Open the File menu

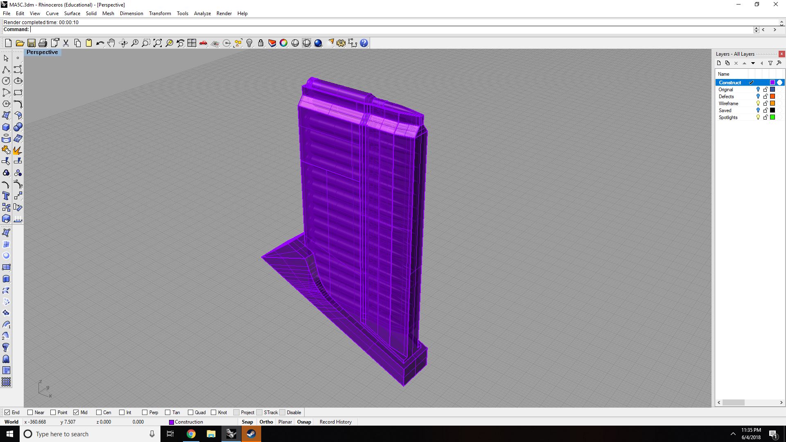(x=7, y=14)
